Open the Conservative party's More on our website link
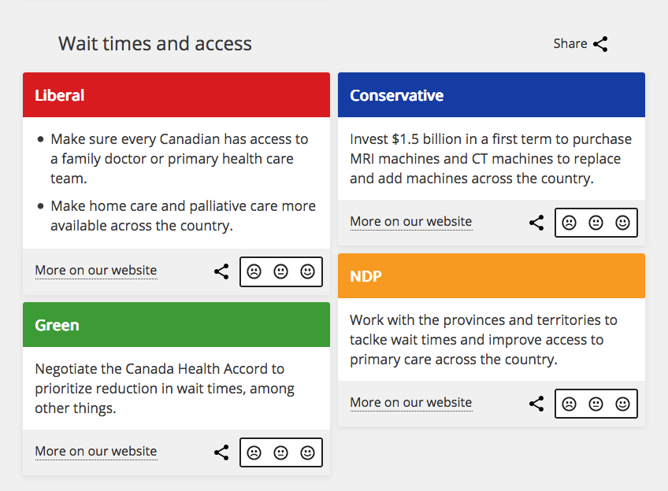Image resolution: width=668 pixels, height=491 pixels. tap(410, 222)
